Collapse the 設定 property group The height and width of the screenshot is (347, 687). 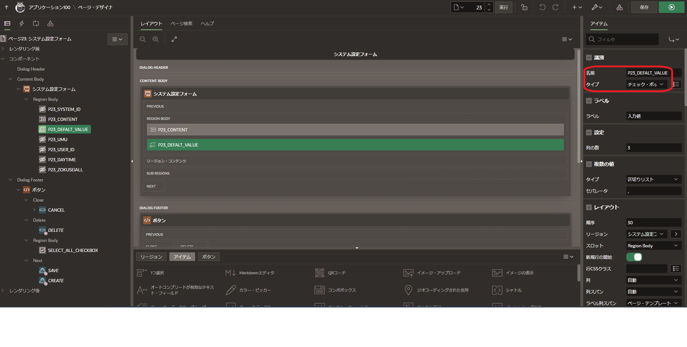tap(589, 132)
